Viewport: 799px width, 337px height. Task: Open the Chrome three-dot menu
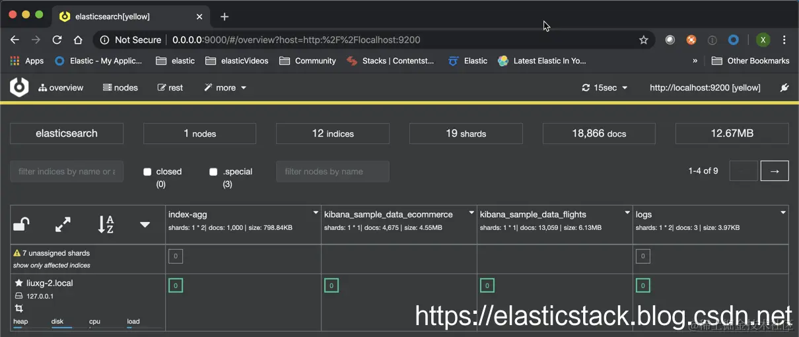pos(784,40)
